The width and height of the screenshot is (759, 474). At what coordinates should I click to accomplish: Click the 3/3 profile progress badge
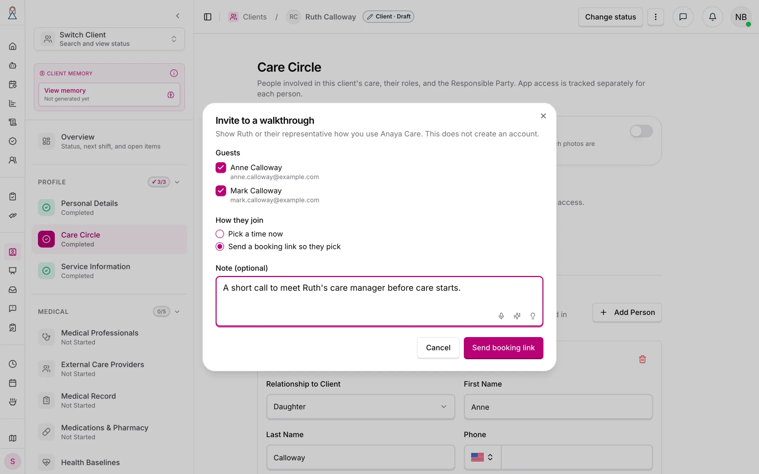tap(159, 182)
